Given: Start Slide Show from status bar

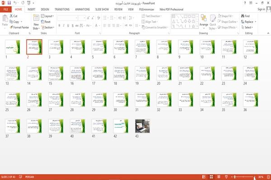Looking at the screenshot, I should 226,177.
